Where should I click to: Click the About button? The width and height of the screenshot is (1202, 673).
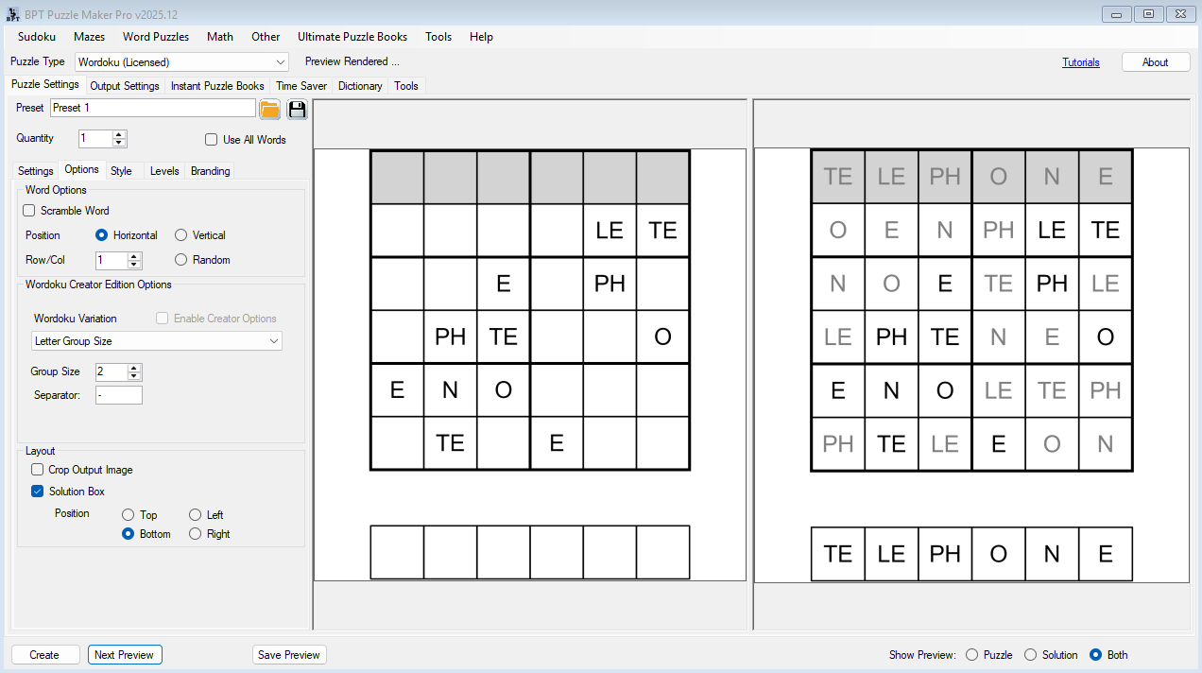(1155, 62)
